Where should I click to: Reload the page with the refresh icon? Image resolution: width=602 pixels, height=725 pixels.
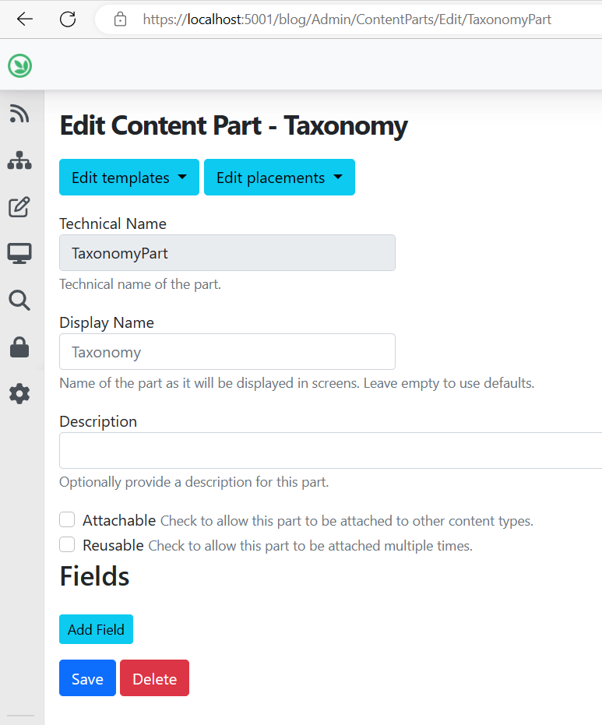67,19
